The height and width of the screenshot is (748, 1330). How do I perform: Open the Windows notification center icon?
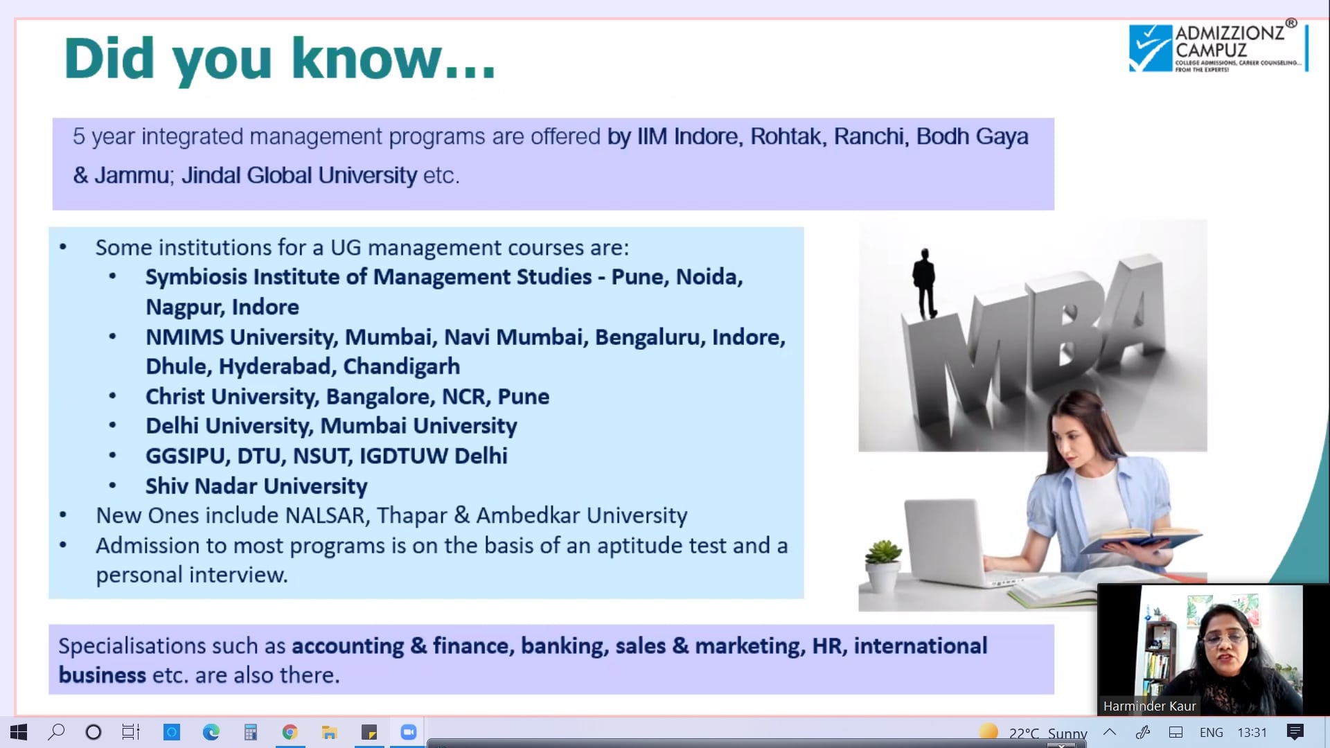click(1295, 732)
